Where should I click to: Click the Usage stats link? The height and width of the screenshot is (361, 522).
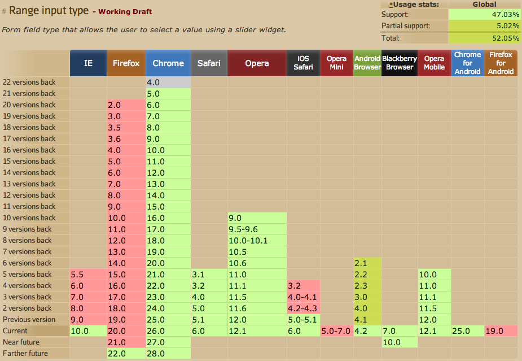(416, 5)
